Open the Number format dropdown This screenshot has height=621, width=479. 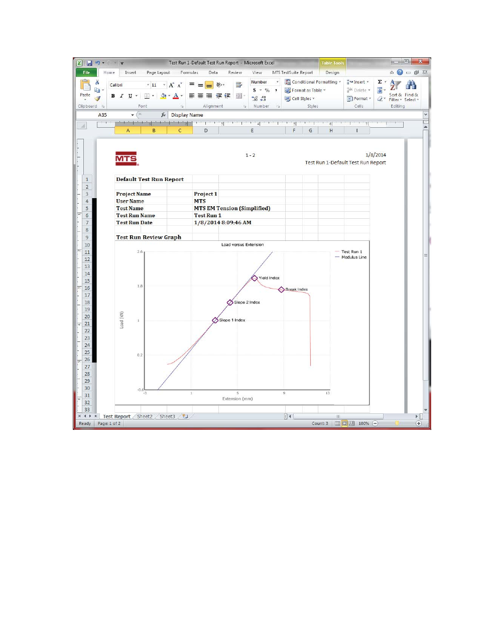coord(277,82)
